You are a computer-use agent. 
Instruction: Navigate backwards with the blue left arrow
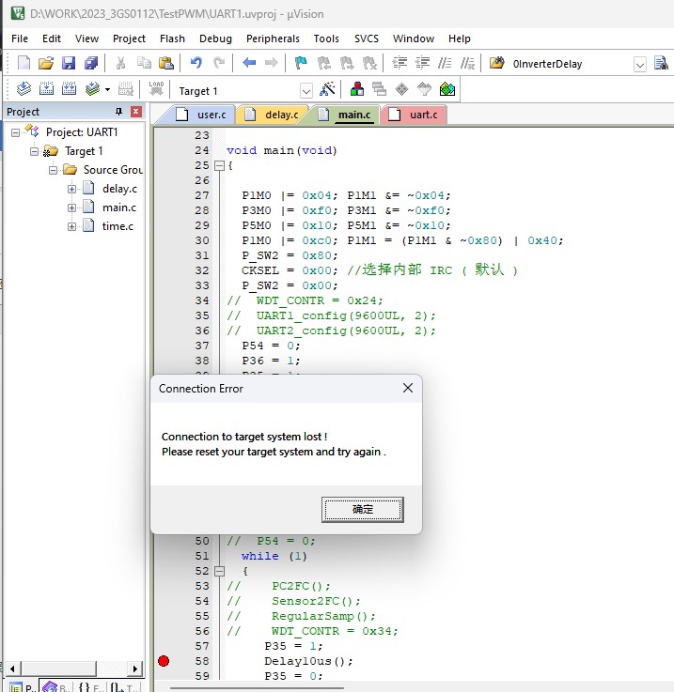[249, 63]
